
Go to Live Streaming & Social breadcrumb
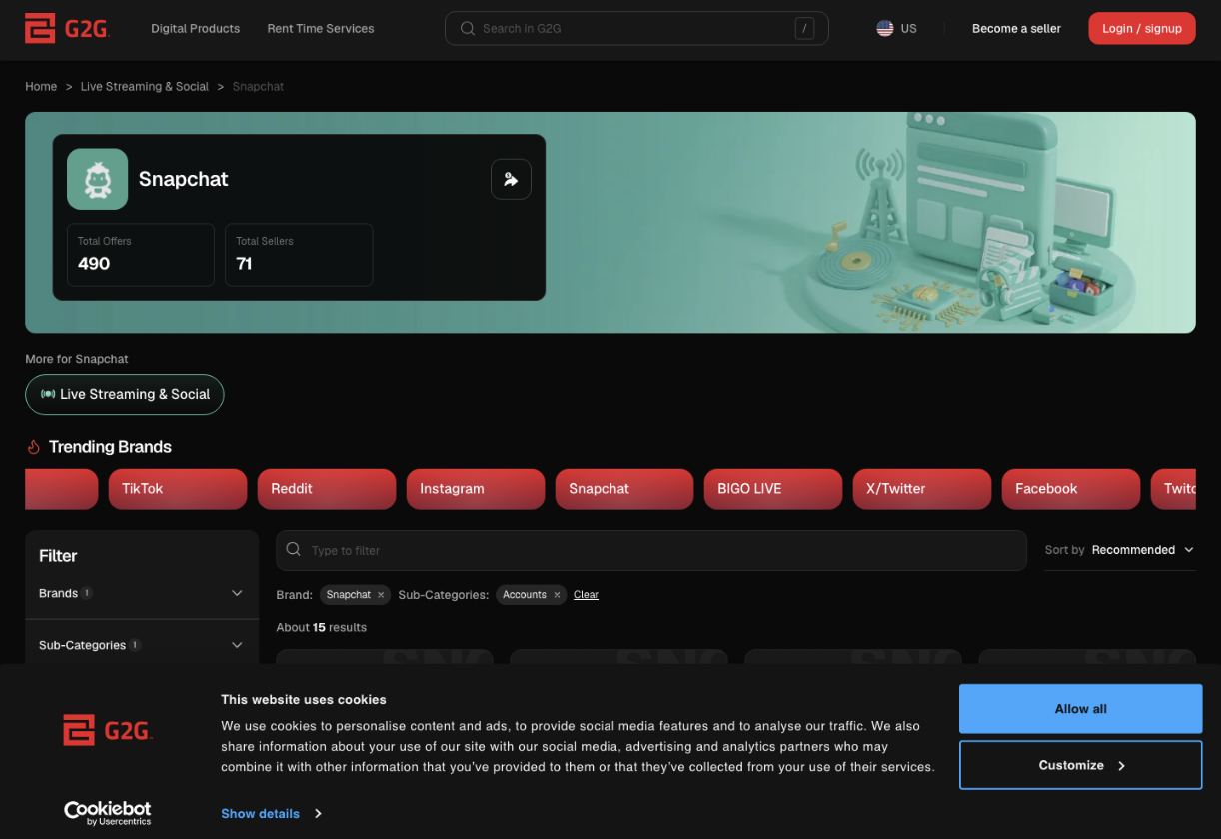(x=145, y=87)
